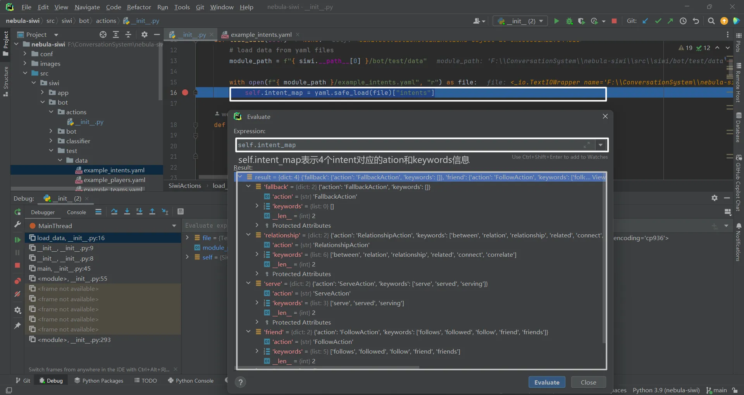
Task: Expand the expression field with the expand arrows icon
Action: [587, 145]
